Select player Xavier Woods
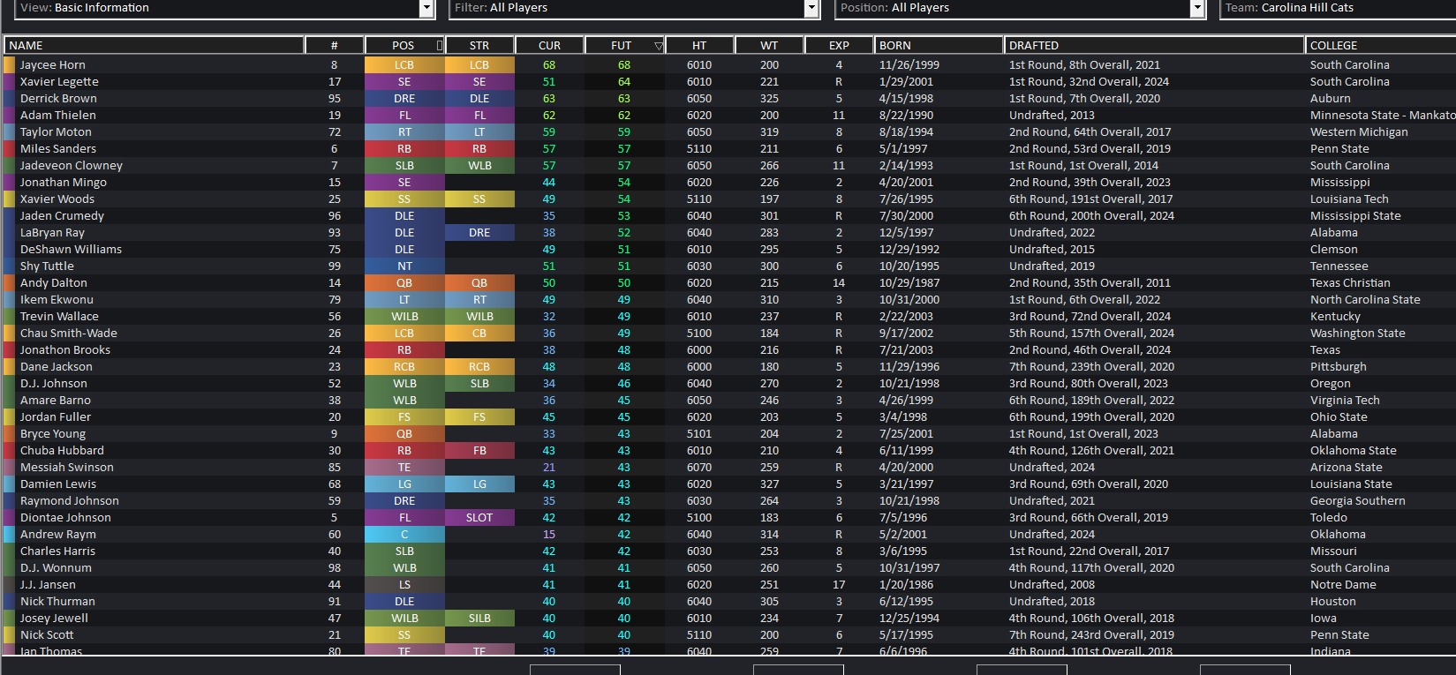Screen dimensions: 1456x675 (x=57, y=199)
